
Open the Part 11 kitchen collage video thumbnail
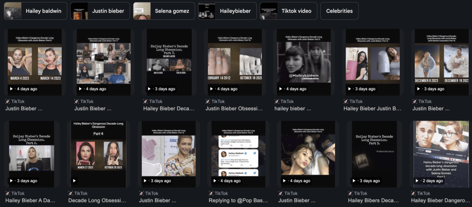pyautogui.click(x=104, y=62)
